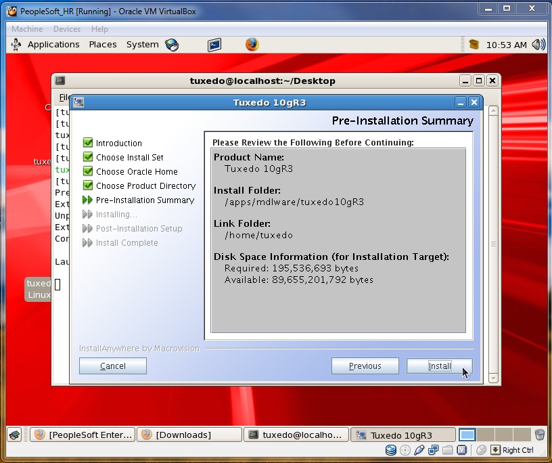
Task: Open the Applications menu on the panel
Action: click(53, 44)
